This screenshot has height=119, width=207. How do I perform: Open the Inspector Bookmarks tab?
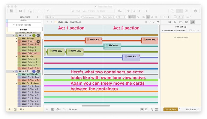[175, 22]
